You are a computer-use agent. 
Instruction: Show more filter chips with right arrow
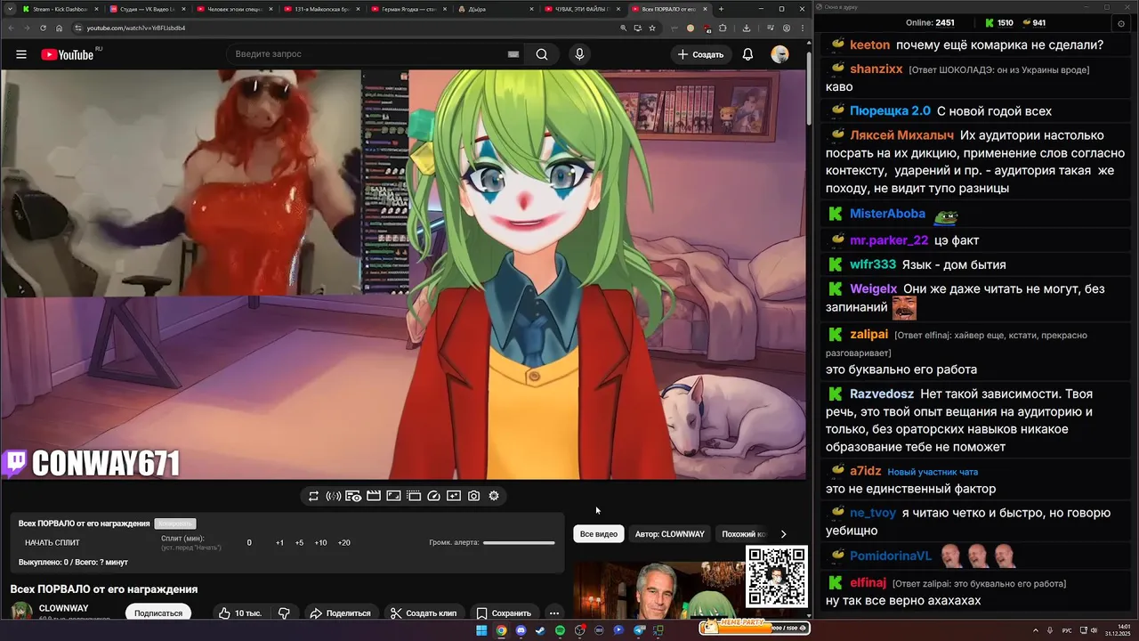coord(783,534)
